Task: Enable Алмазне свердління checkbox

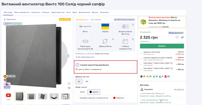Action: click(141, 58)
